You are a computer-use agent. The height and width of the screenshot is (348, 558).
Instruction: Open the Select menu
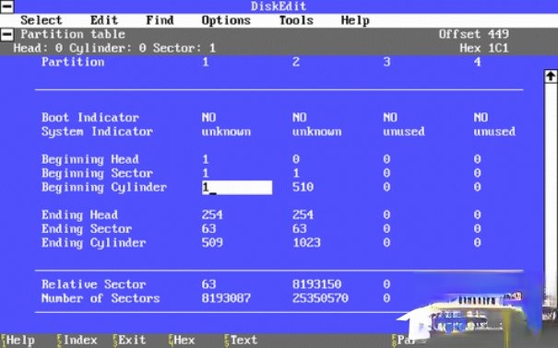pyautogui.click(x=42, y=20)
